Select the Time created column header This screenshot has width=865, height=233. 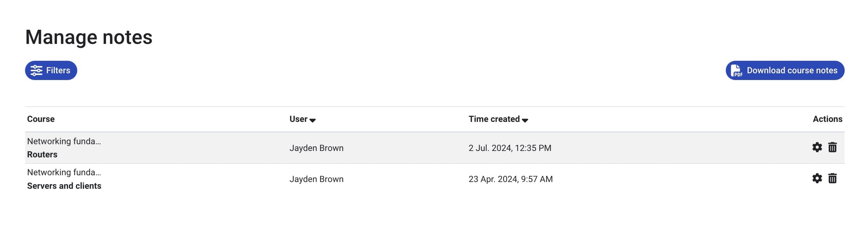pyautogui.click(x=494, y=119)
